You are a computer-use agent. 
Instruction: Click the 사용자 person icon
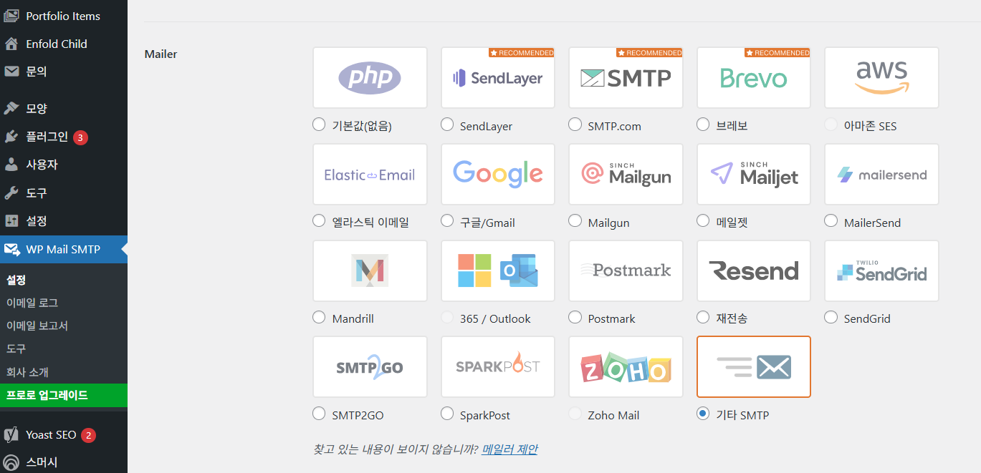(x=11, y=165)
